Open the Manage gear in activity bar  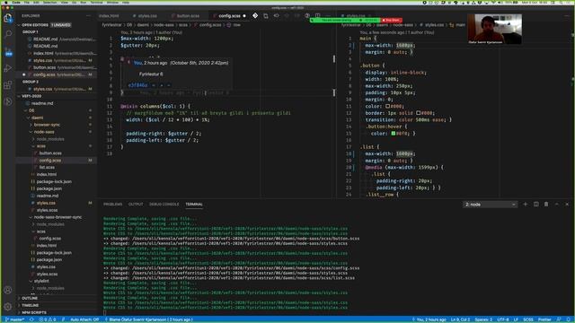tap(8, 307)
